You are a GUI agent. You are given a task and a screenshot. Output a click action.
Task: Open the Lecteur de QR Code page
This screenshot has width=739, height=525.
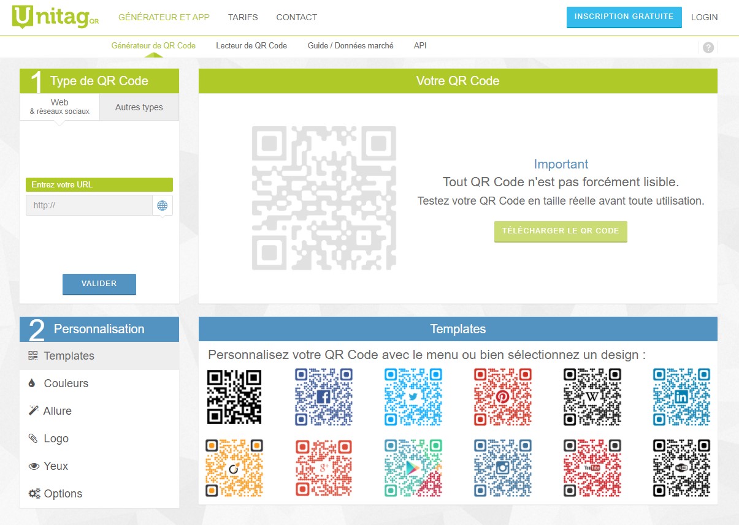pos(251,45)
